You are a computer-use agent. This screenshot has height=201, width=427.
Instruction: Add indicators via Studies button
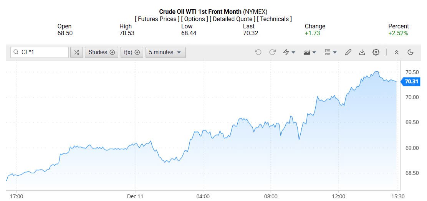pos(101,52)
